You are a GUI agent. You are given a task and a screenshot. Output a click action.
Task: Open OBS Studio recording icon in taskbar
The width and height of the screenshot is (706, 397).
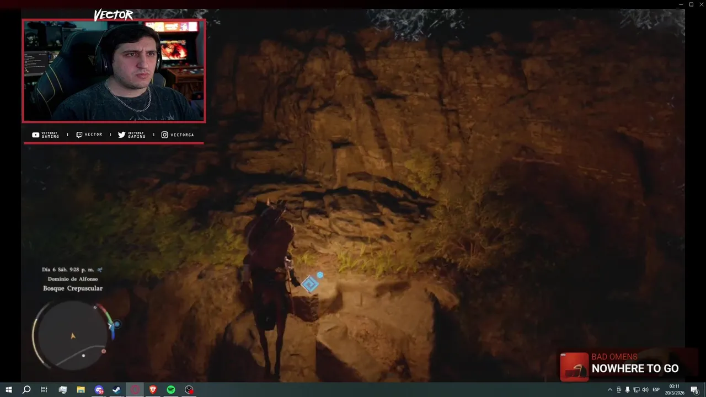(189, 390)
